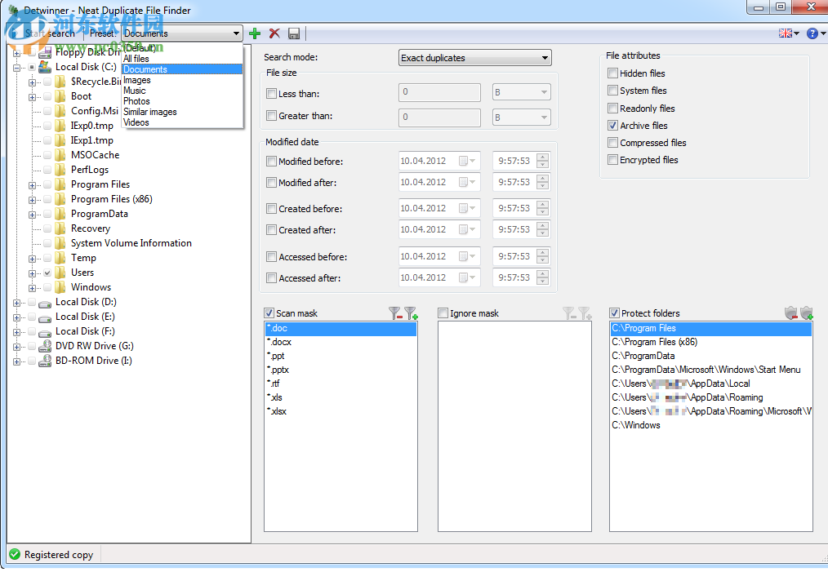828x572 pixels.
Task: Click the add protected folder shield icon
Action: pyautogui.click(x=807, y=313)
